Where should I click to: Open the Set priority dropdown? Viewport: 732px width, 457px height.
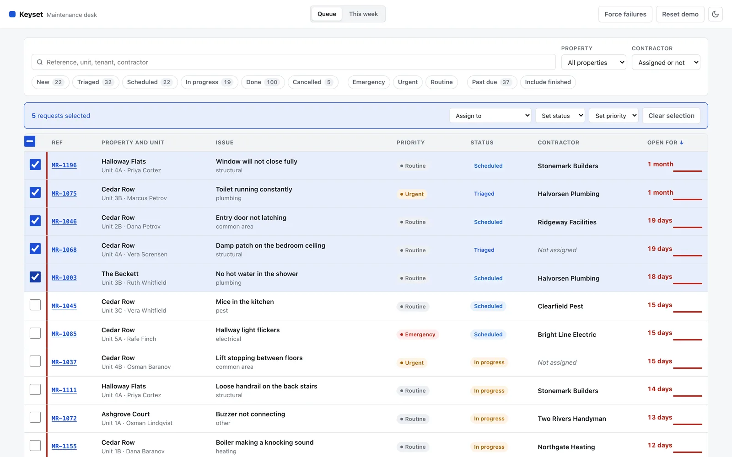[x=614, y=116]
